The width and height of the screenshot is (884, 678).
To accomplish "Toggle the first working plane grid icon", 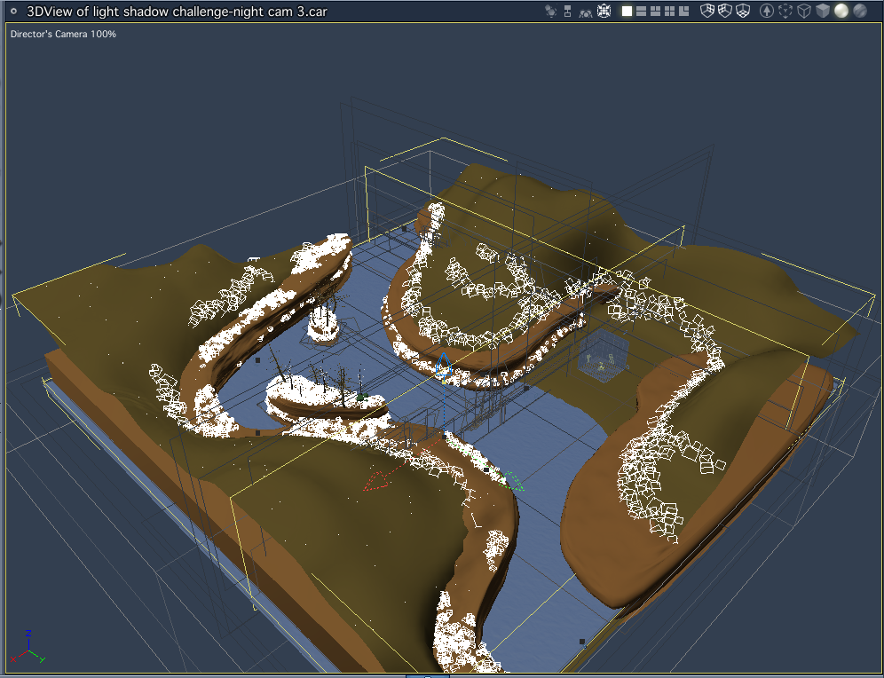I will 707,11.
